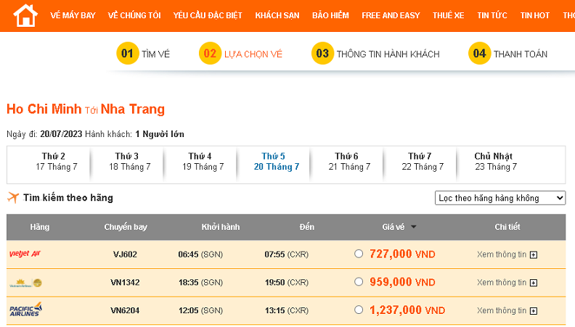Click the Đến column header
Image resolution: width=575 pixels, height=327 pixels.
coord(306,227)
